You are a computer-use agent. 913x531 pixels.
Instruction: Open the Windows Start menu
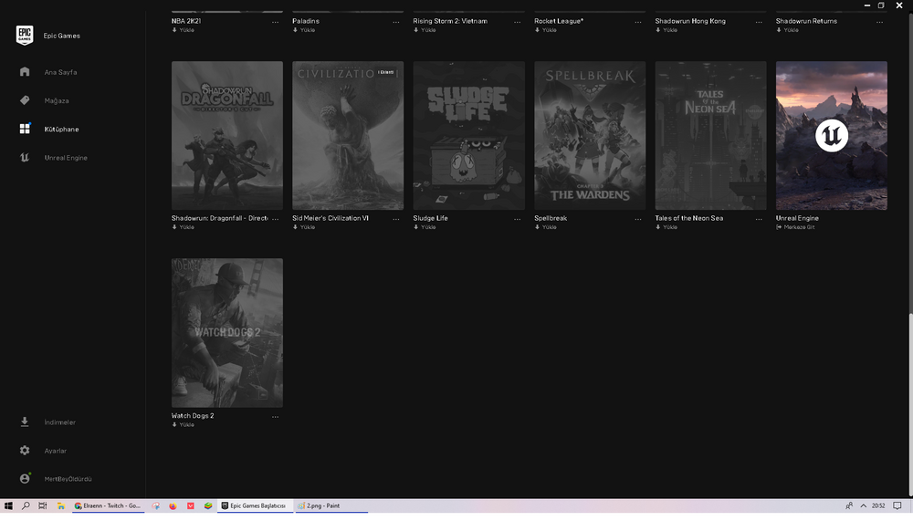(x=8, y=506)
